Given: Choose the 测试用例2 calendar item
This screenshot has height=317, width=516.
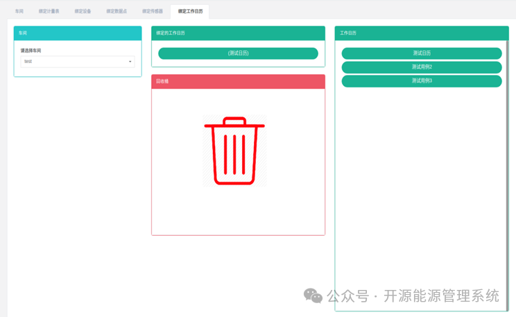Looking at the screenshot, I should [422, 67].
